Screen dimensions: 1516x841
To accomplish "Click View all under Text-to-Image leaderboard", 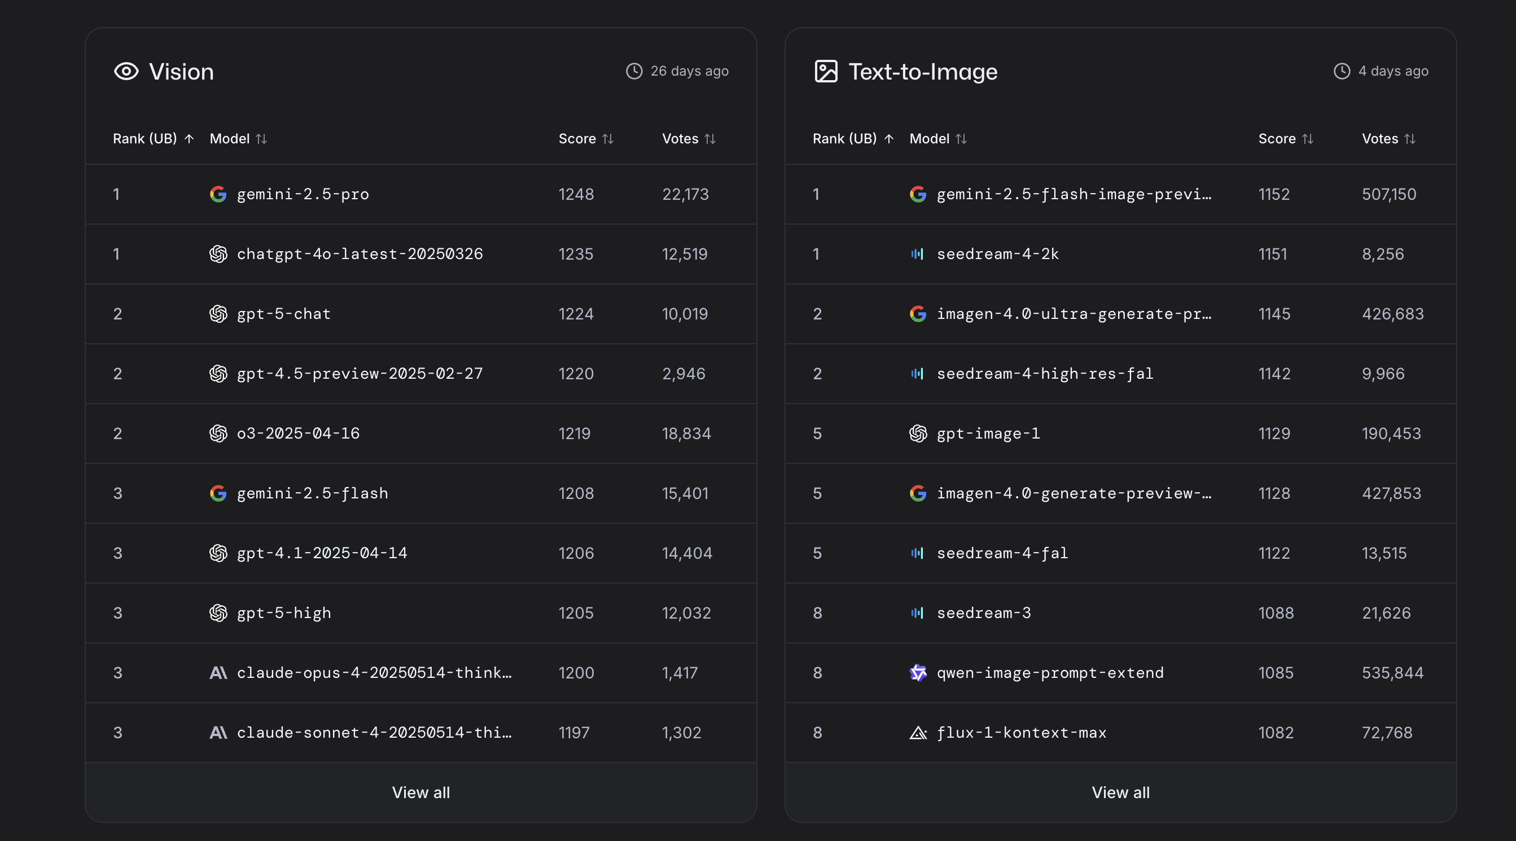I will click(1120, 792).
